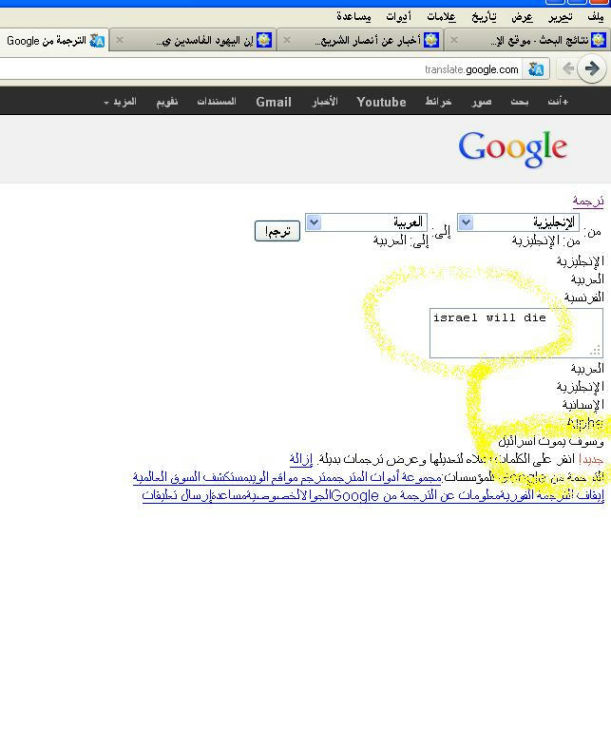
Task: Select 'الإسبانية' under the target languages
Action: click(583, 405)
